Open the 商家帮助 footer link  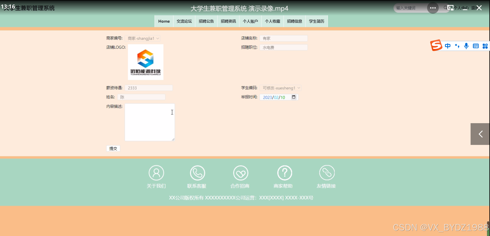pos(283,186)
